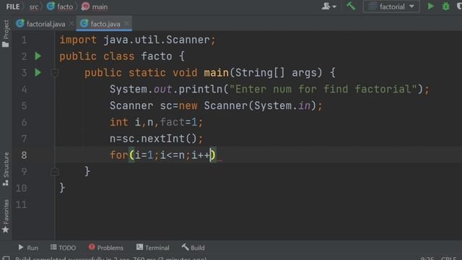
Task: Click line number 4 in gutter
Action: [x=24, y=89]
